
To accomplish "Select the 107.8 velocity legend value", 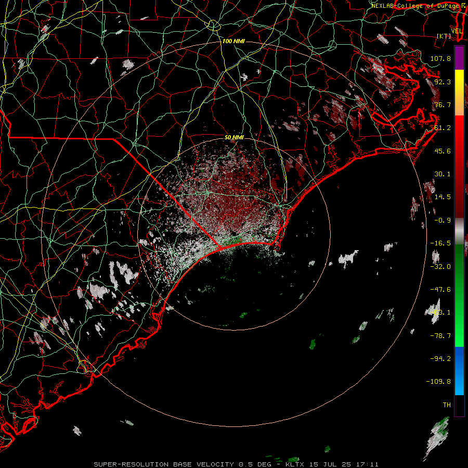I will [440, 58].
